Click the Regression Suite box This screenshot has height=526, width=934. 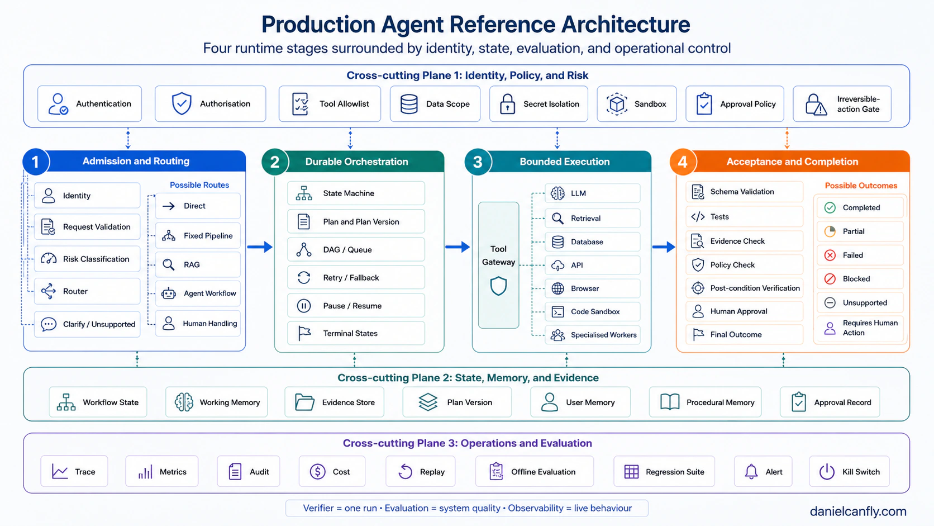665,472
